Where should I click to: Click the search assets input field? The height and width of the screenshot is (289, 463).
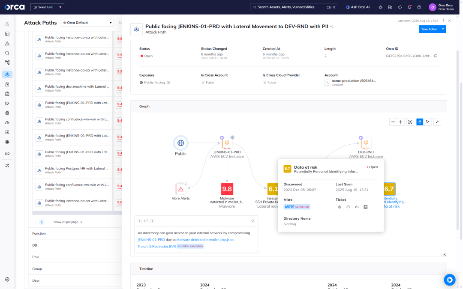click(x=294, y=7)
